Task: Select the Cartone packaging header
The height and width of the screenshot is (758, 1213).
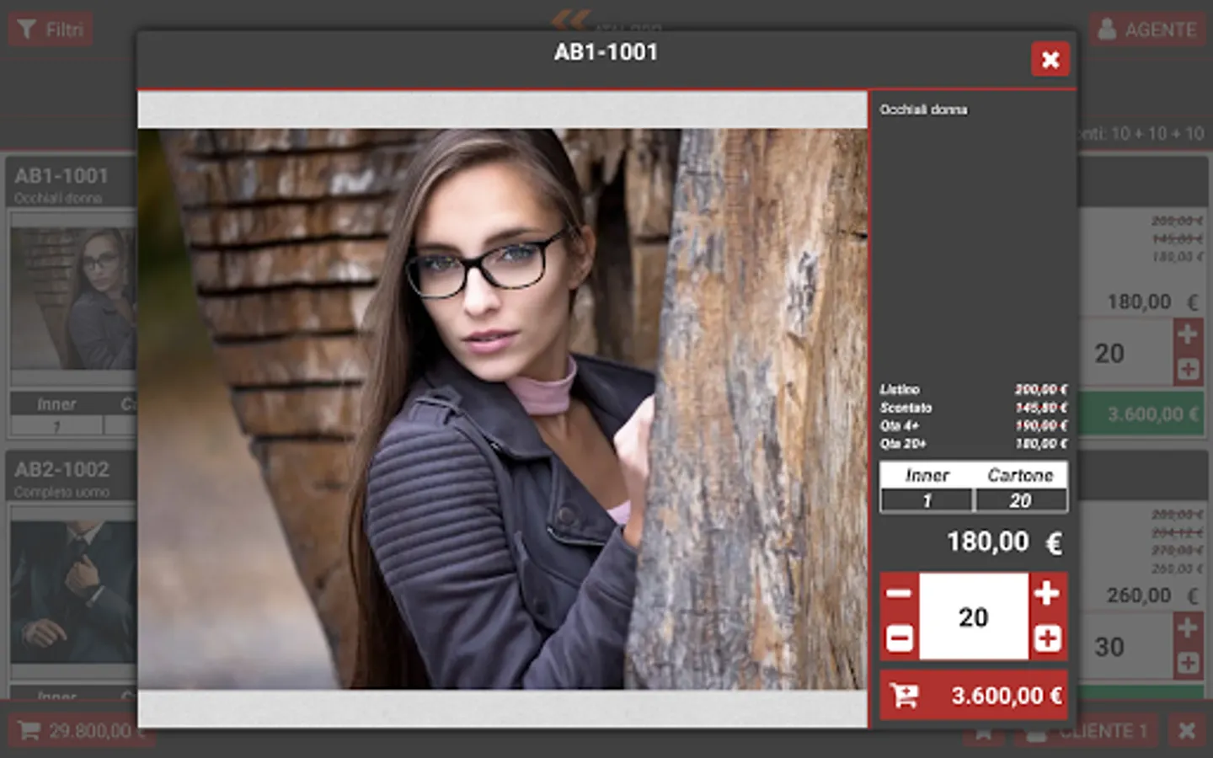Action: [x=1020, y=475]
